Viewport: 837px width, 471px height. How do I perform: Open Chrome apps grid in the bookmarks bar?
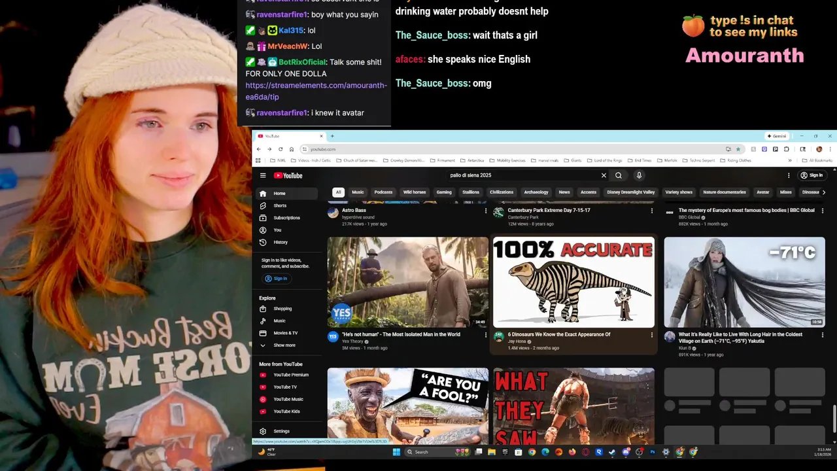pyautogui.click(x=260, y=160)
